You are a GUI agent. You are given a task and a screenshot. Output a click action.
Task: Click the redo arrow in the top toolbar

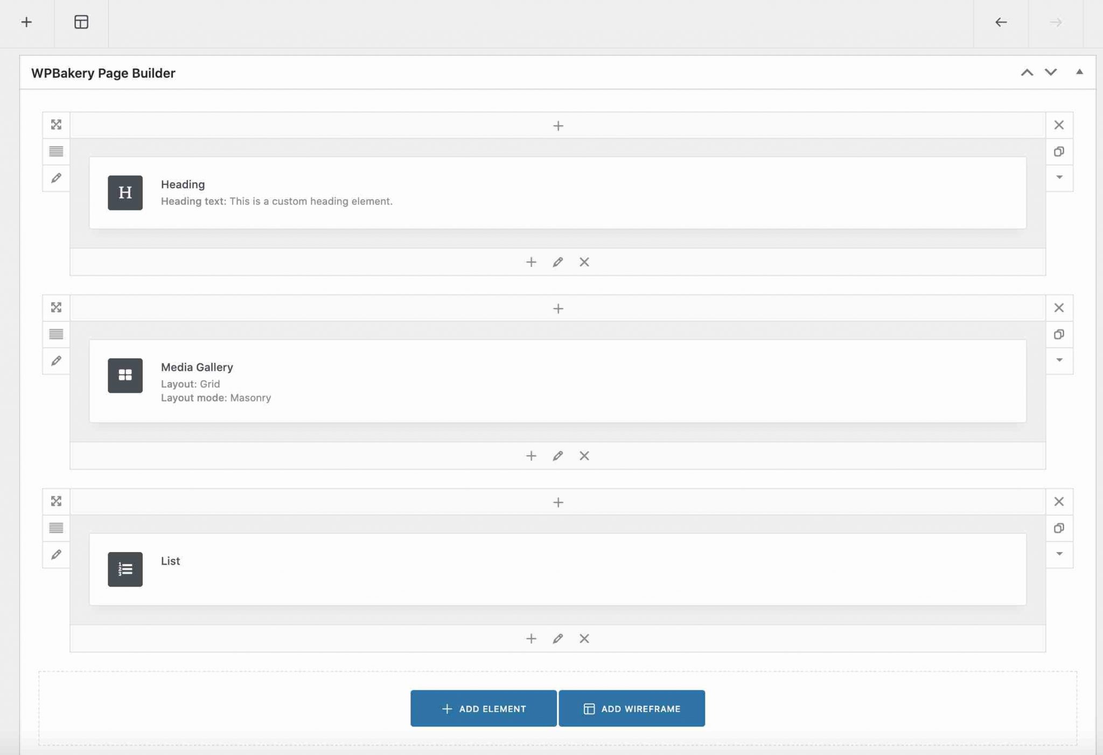coord(1055,22)
